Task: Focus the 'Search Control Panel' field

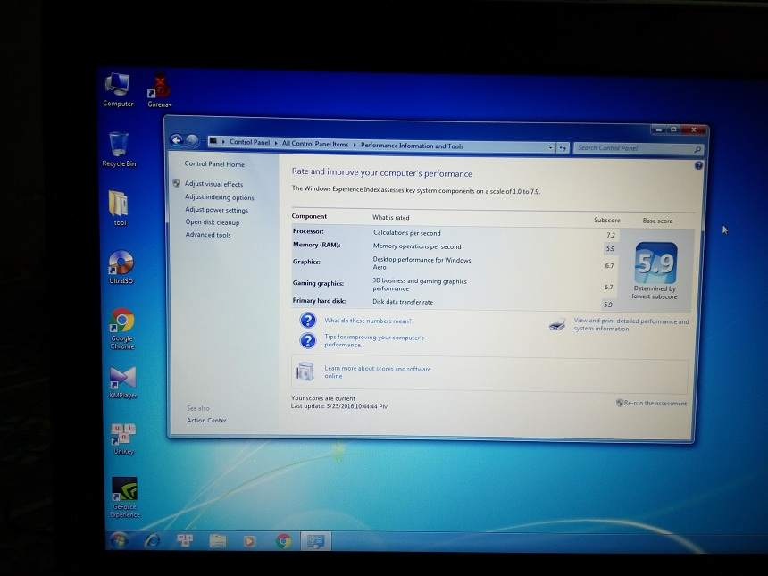Action: pyautogui.click(x=639, y=148)
